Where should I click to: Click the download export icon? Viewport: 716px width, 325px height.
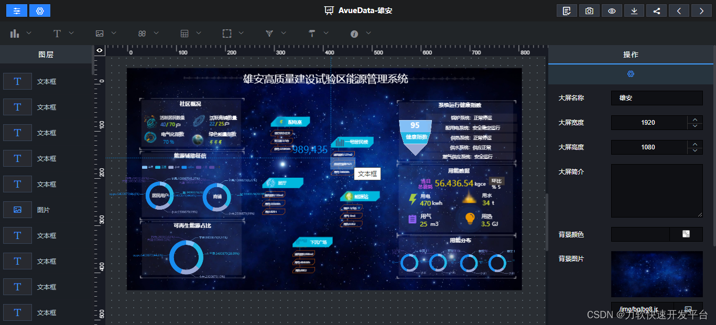(x=634, y=10)
